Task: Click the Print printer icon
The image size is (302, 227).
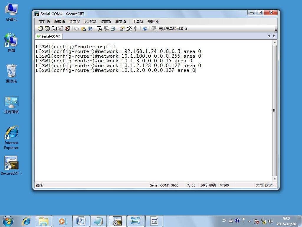Action: click(x=113, y=29)
